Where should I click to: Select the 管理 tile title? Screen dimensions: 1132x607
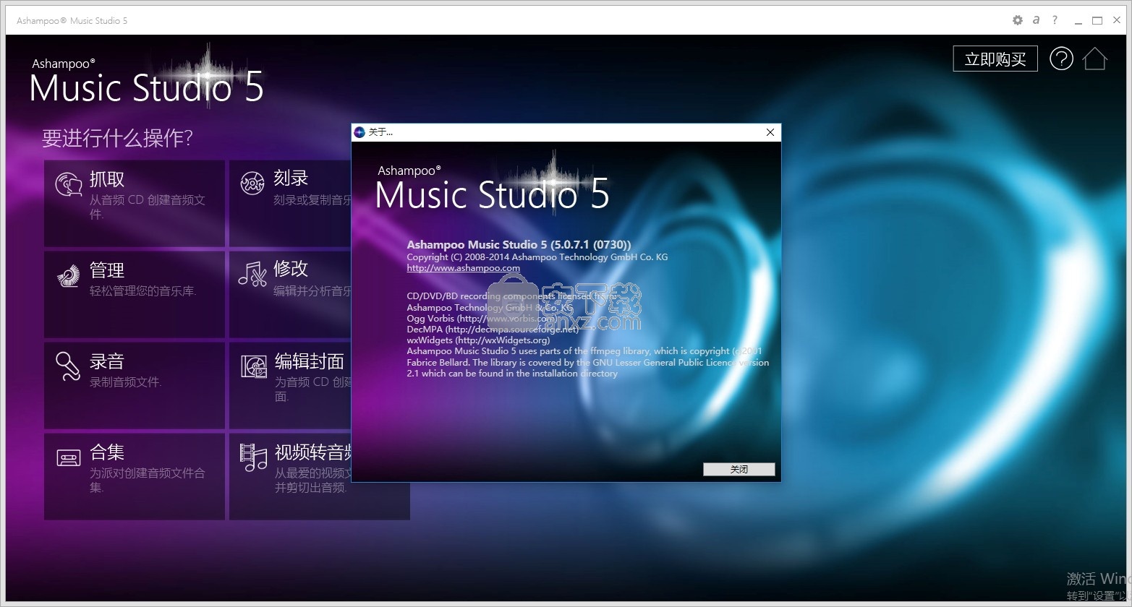[x=107, y=270]
